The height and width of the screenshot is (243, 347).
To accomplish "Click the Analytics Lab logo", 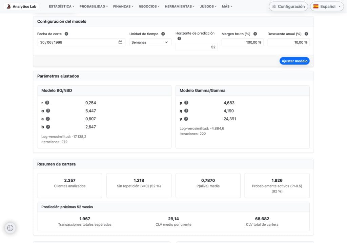I will point(21,6).
